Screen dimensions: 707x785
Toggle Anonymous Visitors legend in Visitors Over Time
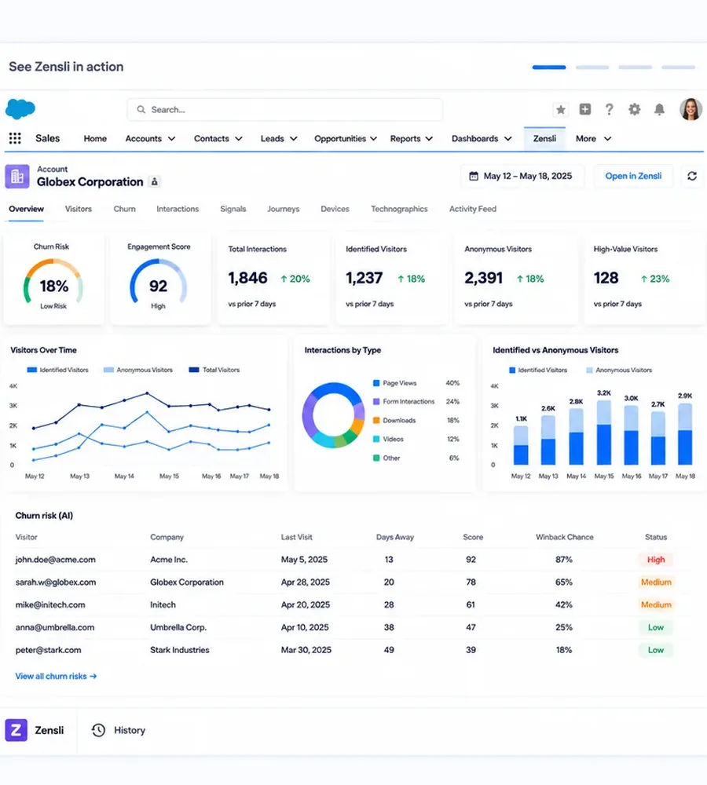point(137,370)
